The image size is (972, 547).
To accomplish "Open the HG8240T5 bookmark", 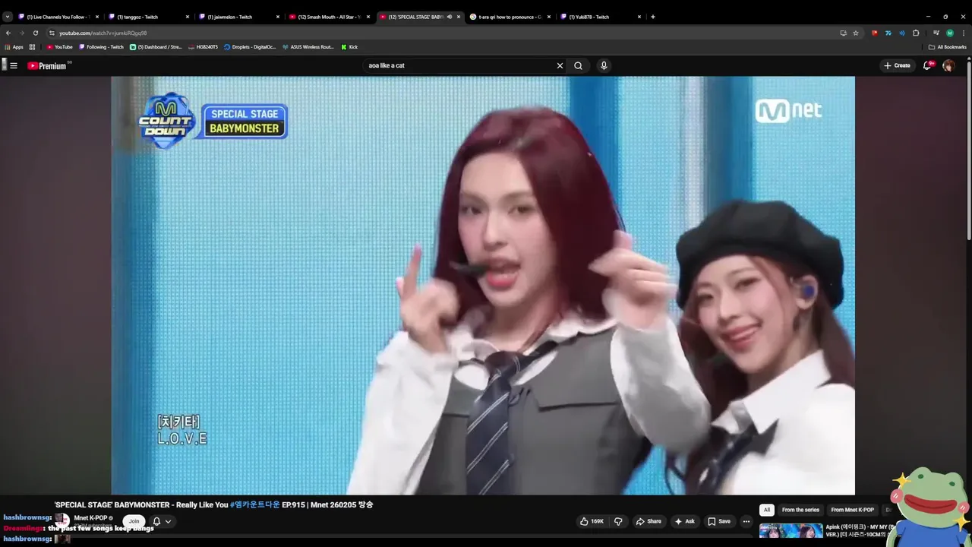I will pos(203,47).
